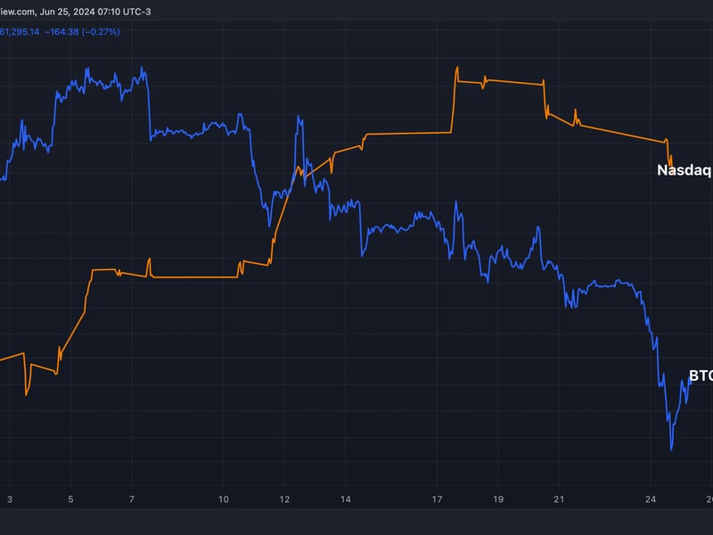Select date 10 on the time axis

[224, 499]
